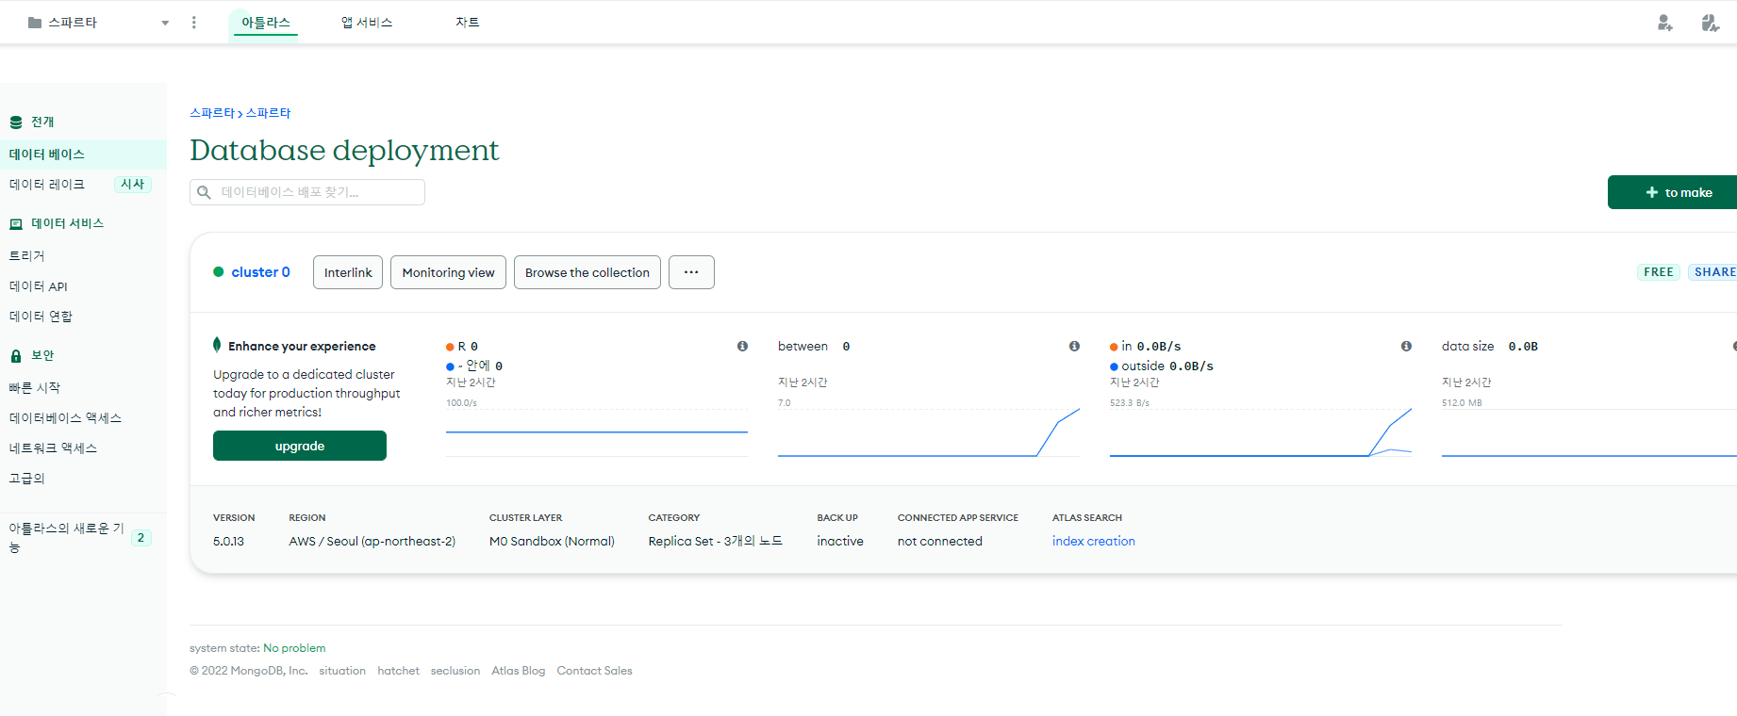The image size is (1737, 716).
Task: Open the situation footer link
Action: coord(342,671)
